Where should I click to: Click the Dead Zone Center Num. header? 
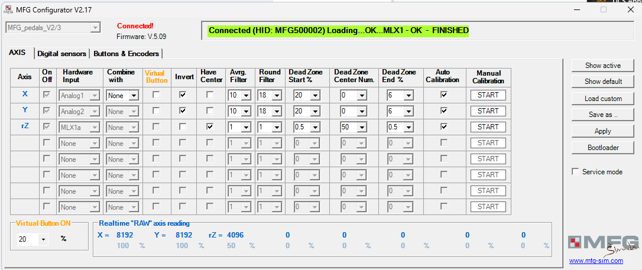pyautogui.click(x=354, y=76)
